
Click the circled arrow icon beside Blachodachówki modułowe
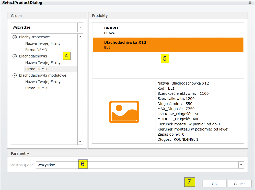(15, 75)
